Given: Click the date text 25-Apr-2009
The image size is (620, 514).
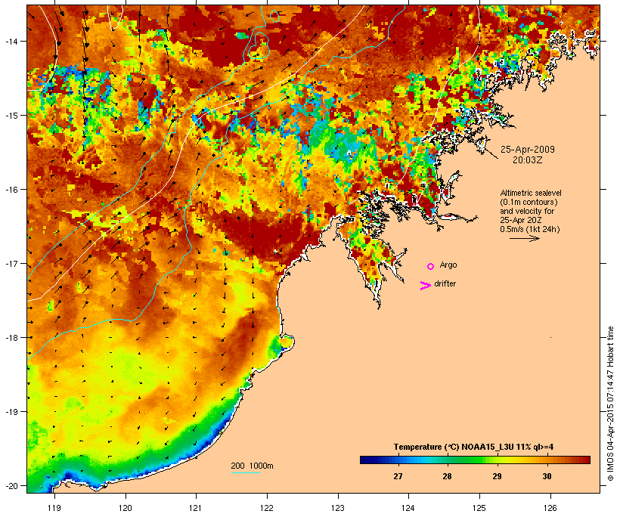Looking at the screenshot, I should [x=528, y=150].
